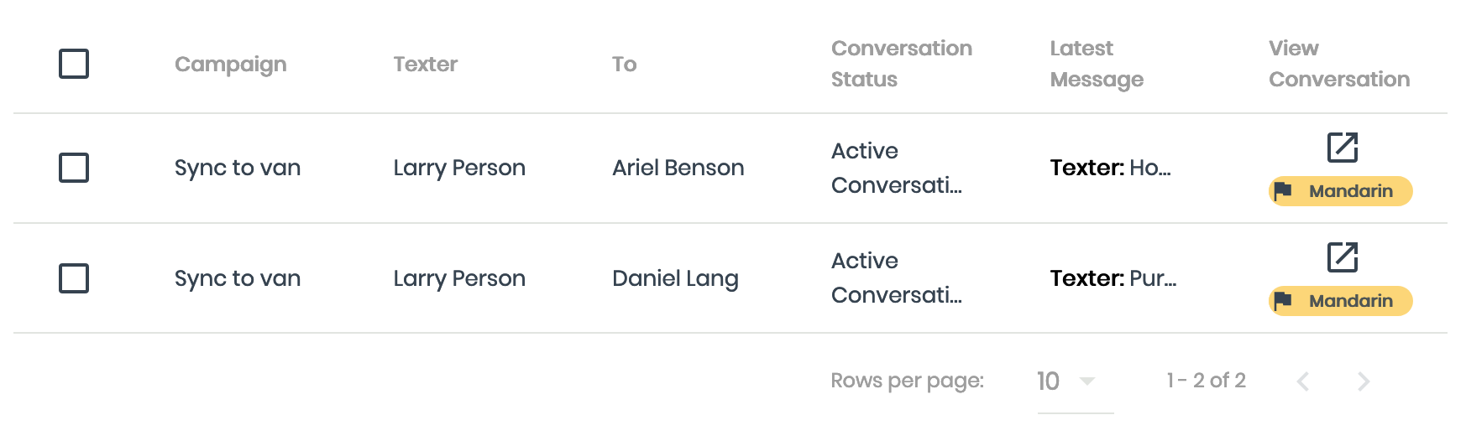The width and height of the screenshot is (1466, 441).
Task: Select the Ariel Benson row checkbox
Action: pos(74,168)
